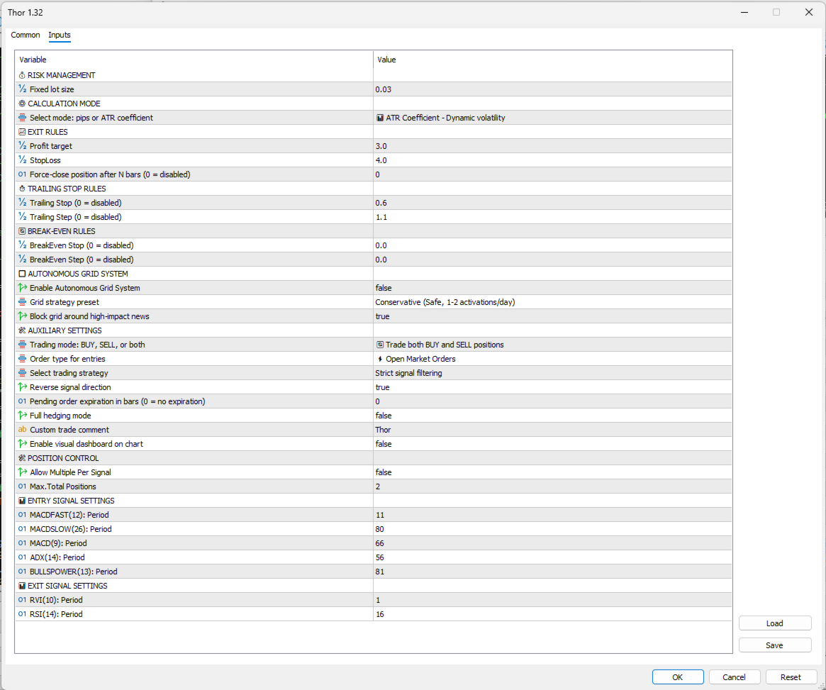This screenshot has height=690, width=826.
Task: Click the string icon of Custom trade comment
Action: [x=22, y=430]
